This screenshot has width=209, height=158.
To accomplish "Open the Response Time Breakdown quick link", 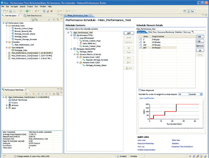I will [x=182, y=147].
